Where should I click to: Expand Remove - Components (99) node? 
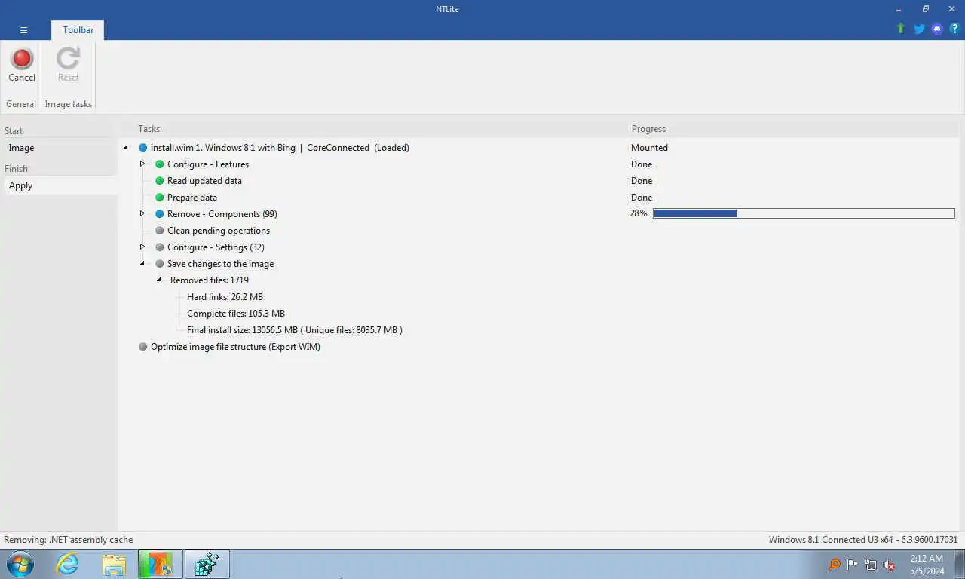142,213
